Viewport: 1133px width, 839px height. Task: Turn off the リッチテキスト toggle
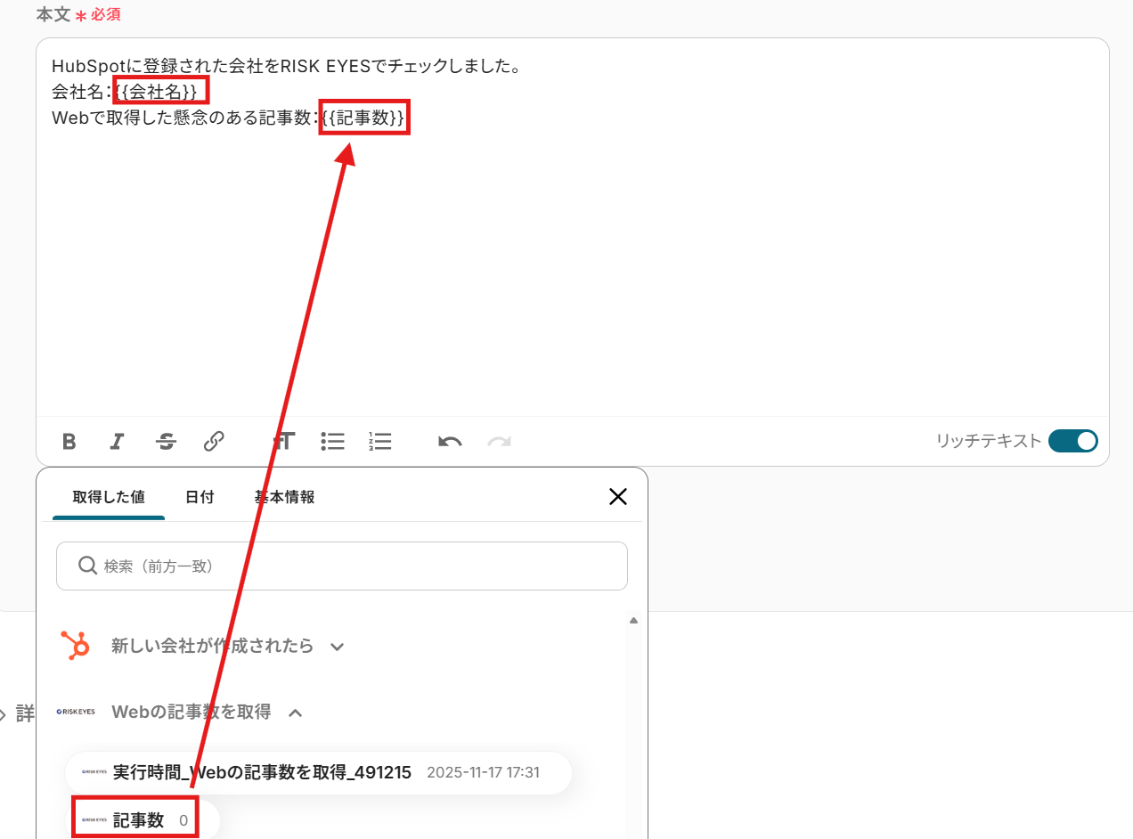click(1072, 441)
